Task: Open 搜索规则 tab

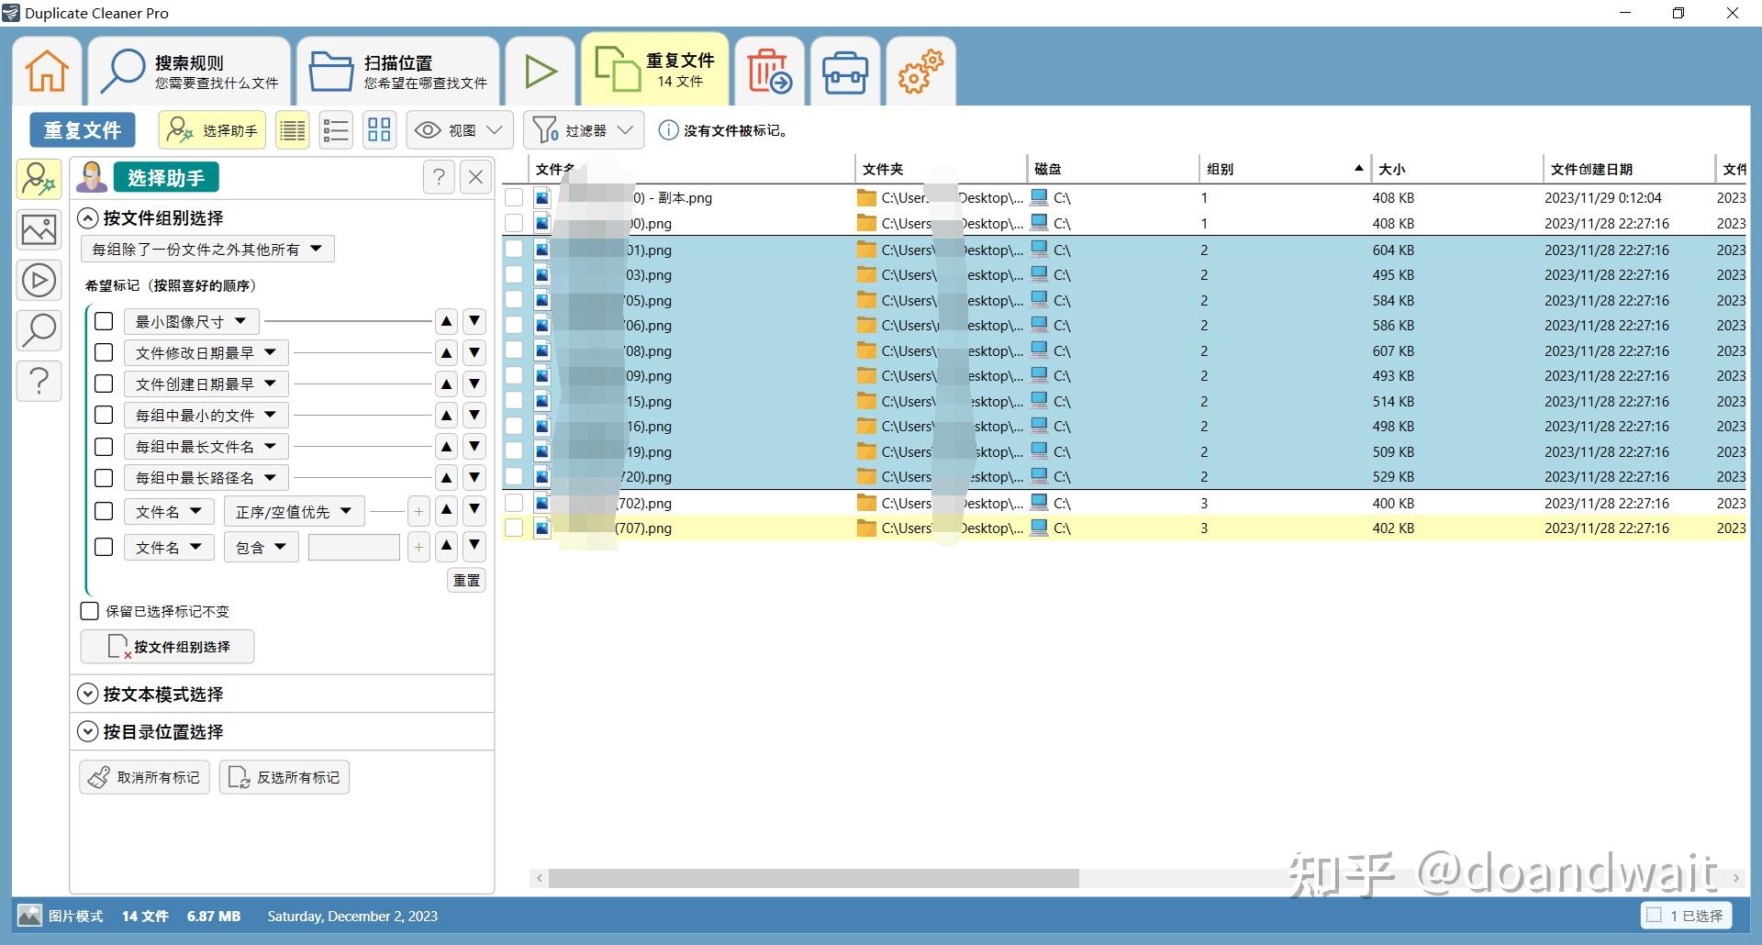Action: pyautogui.click(x=190, y=72)
